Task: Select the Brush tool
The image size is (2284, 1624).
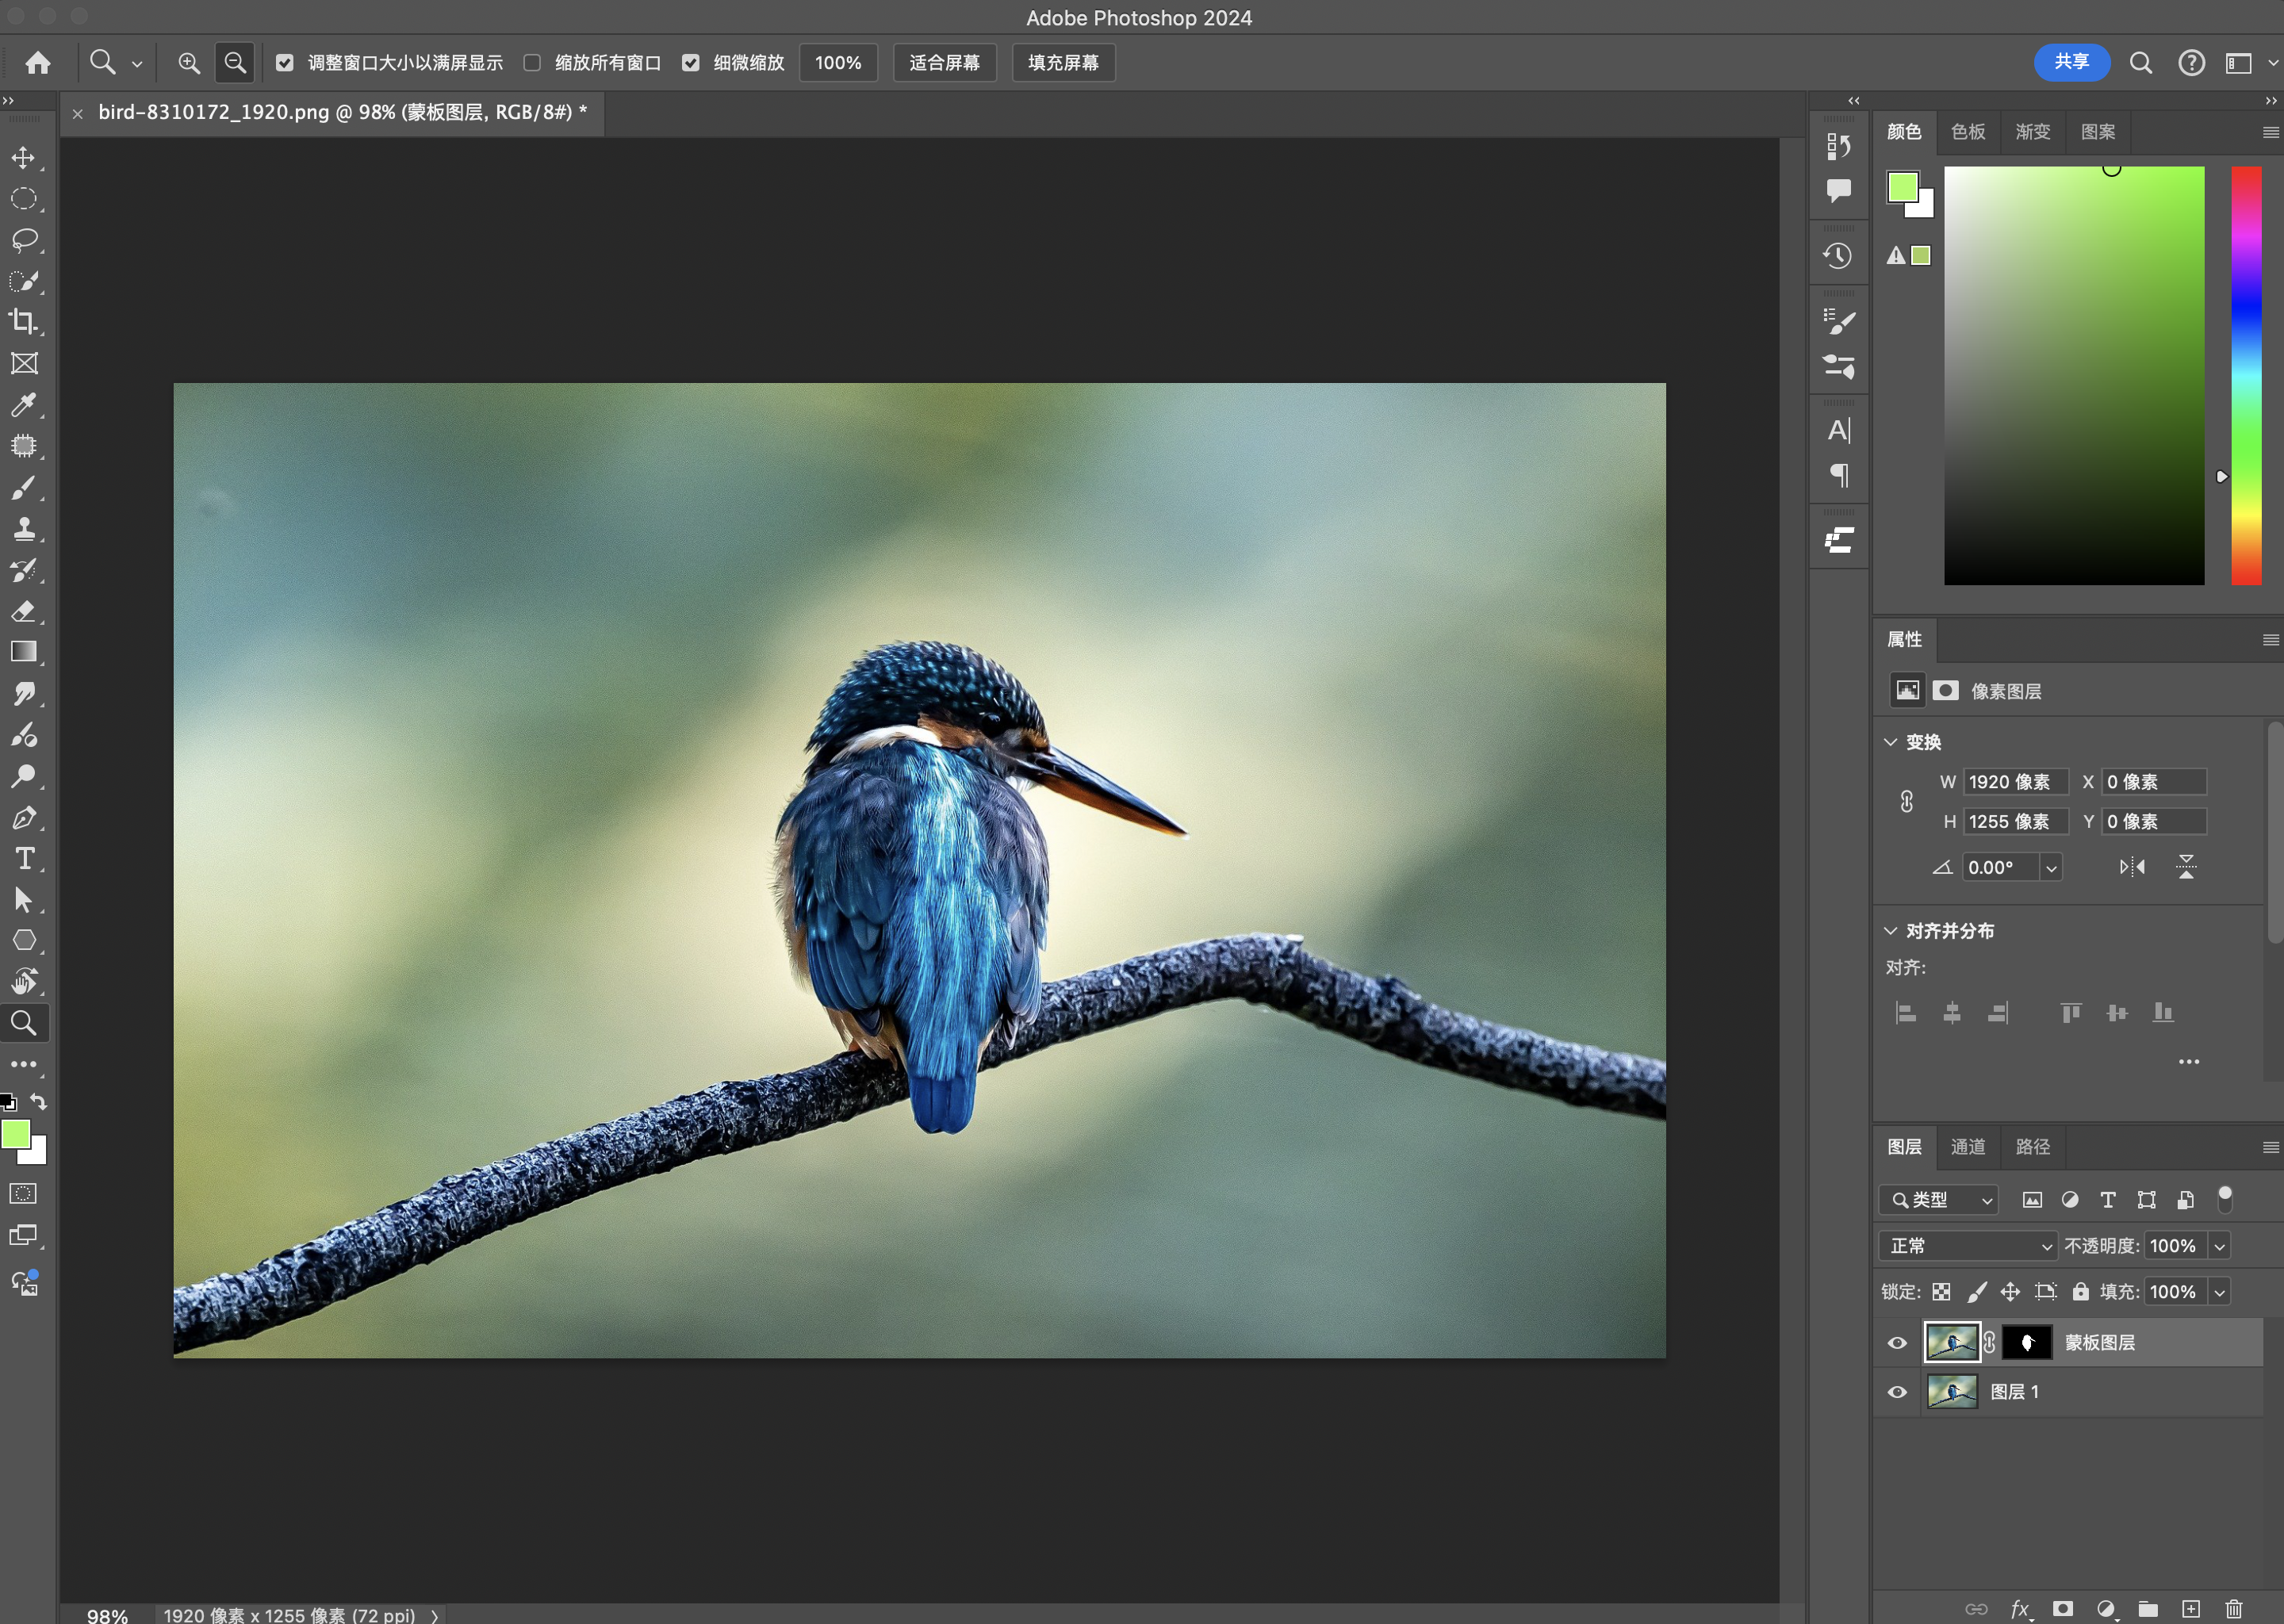Action: 24,487
